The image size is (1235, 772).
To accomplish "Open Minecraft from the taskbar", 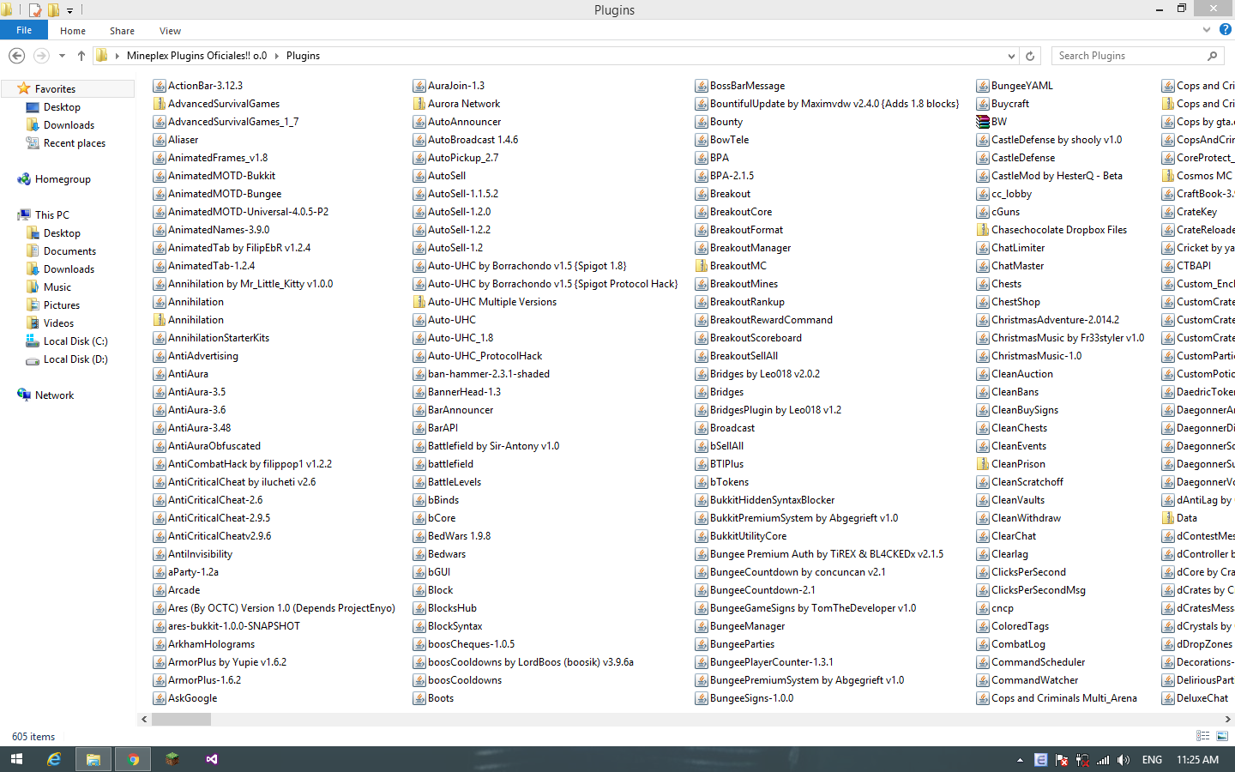I will point(172,759).
